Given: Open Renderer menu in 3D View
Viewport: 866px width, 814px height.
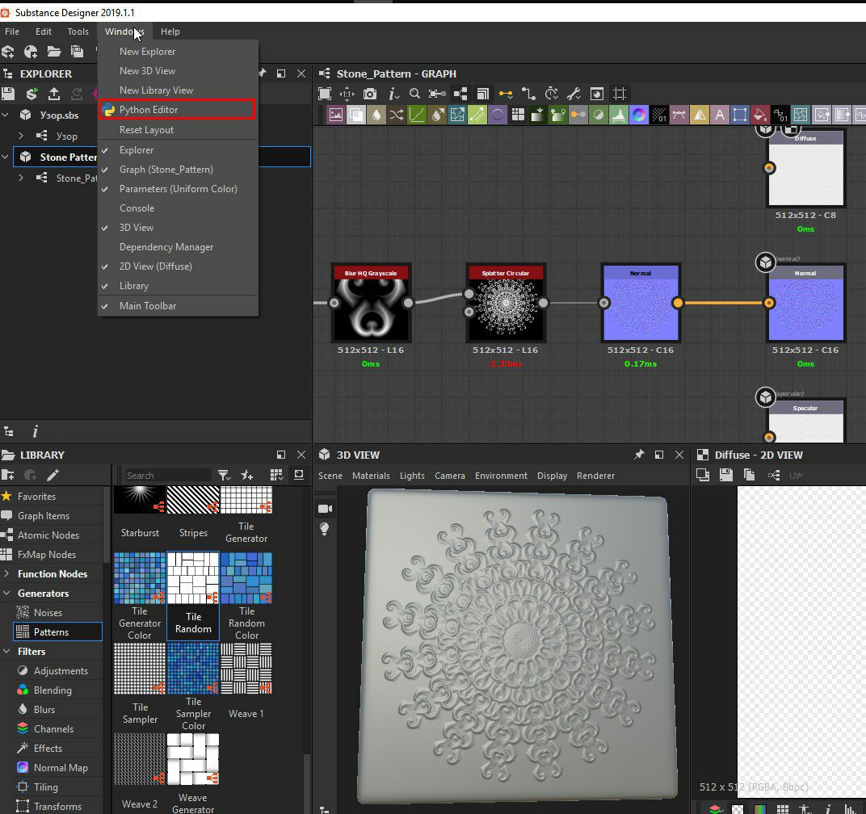Looking at the screenshot, I should point(595,476).
